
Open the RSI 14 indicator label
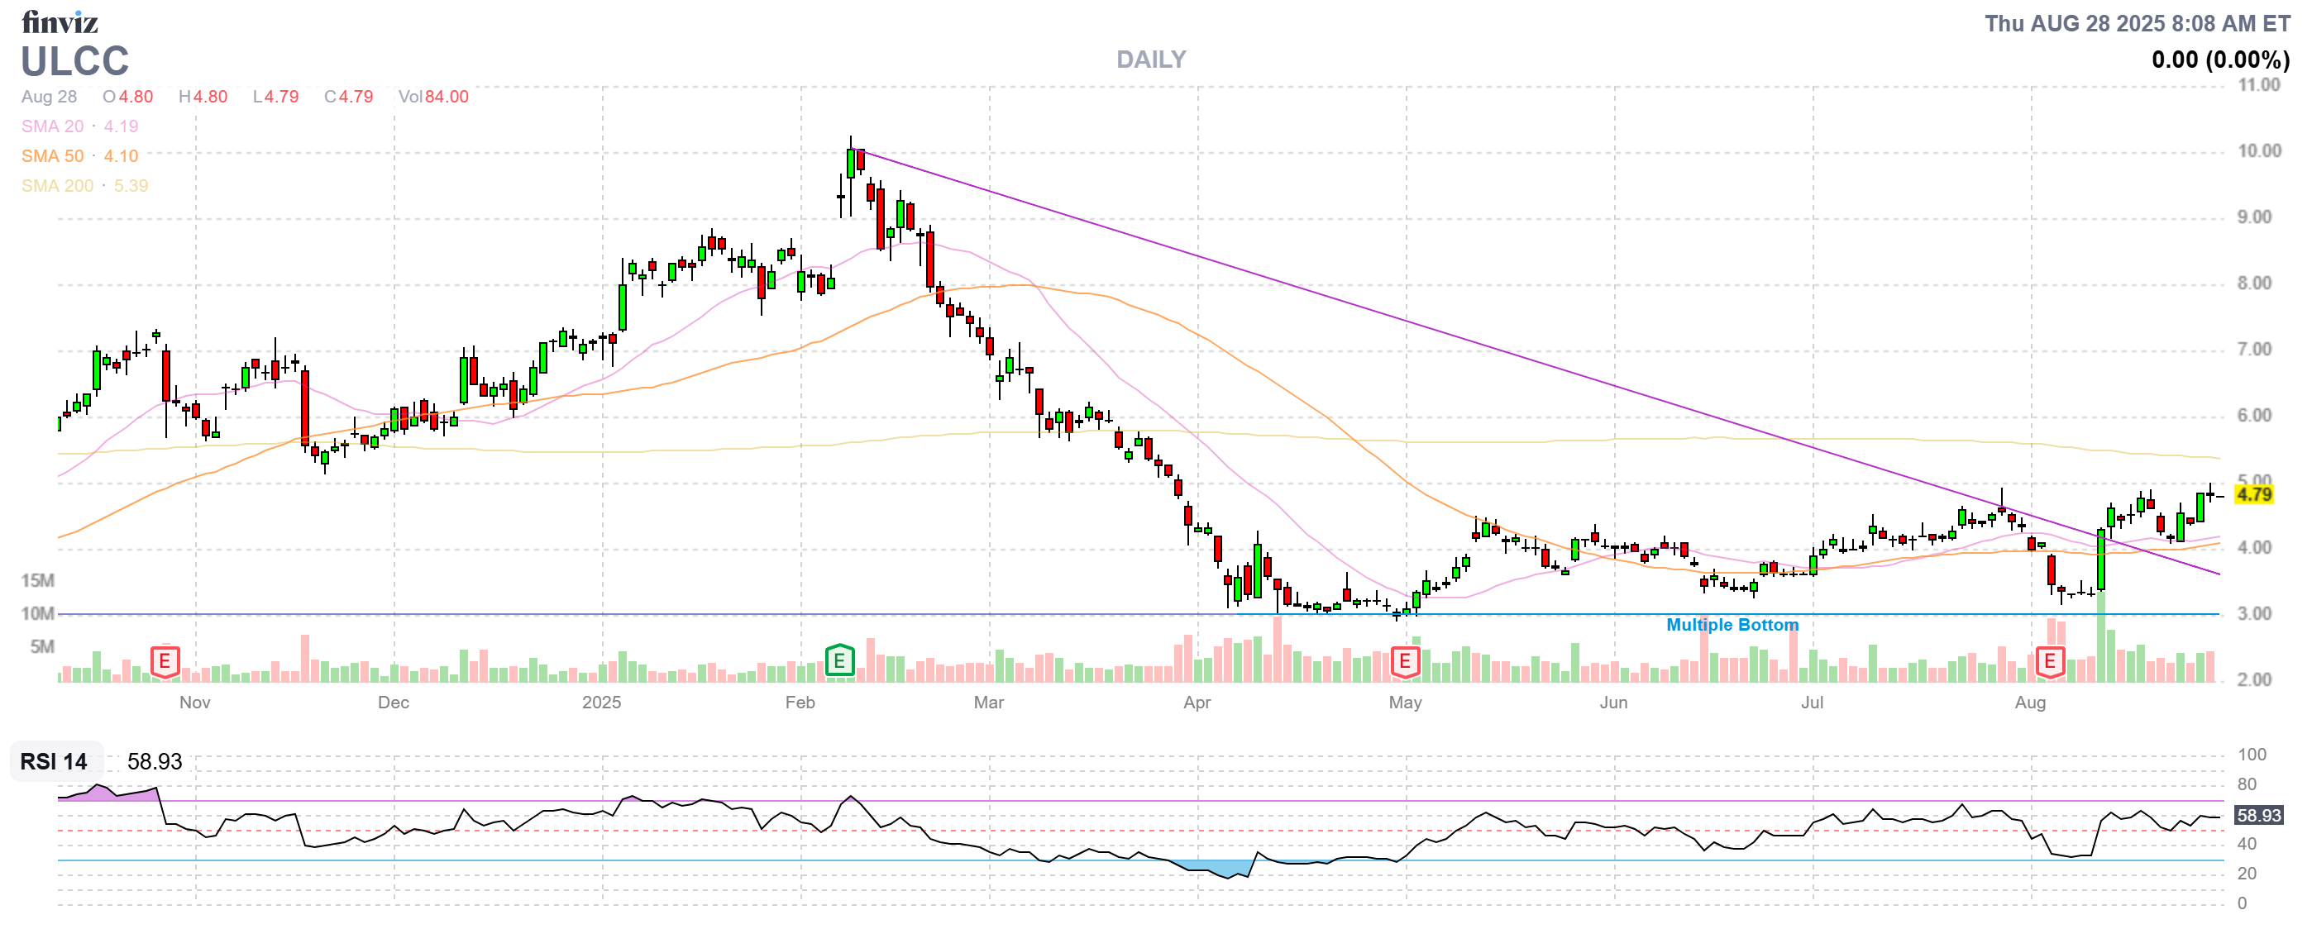coord(54,761)
